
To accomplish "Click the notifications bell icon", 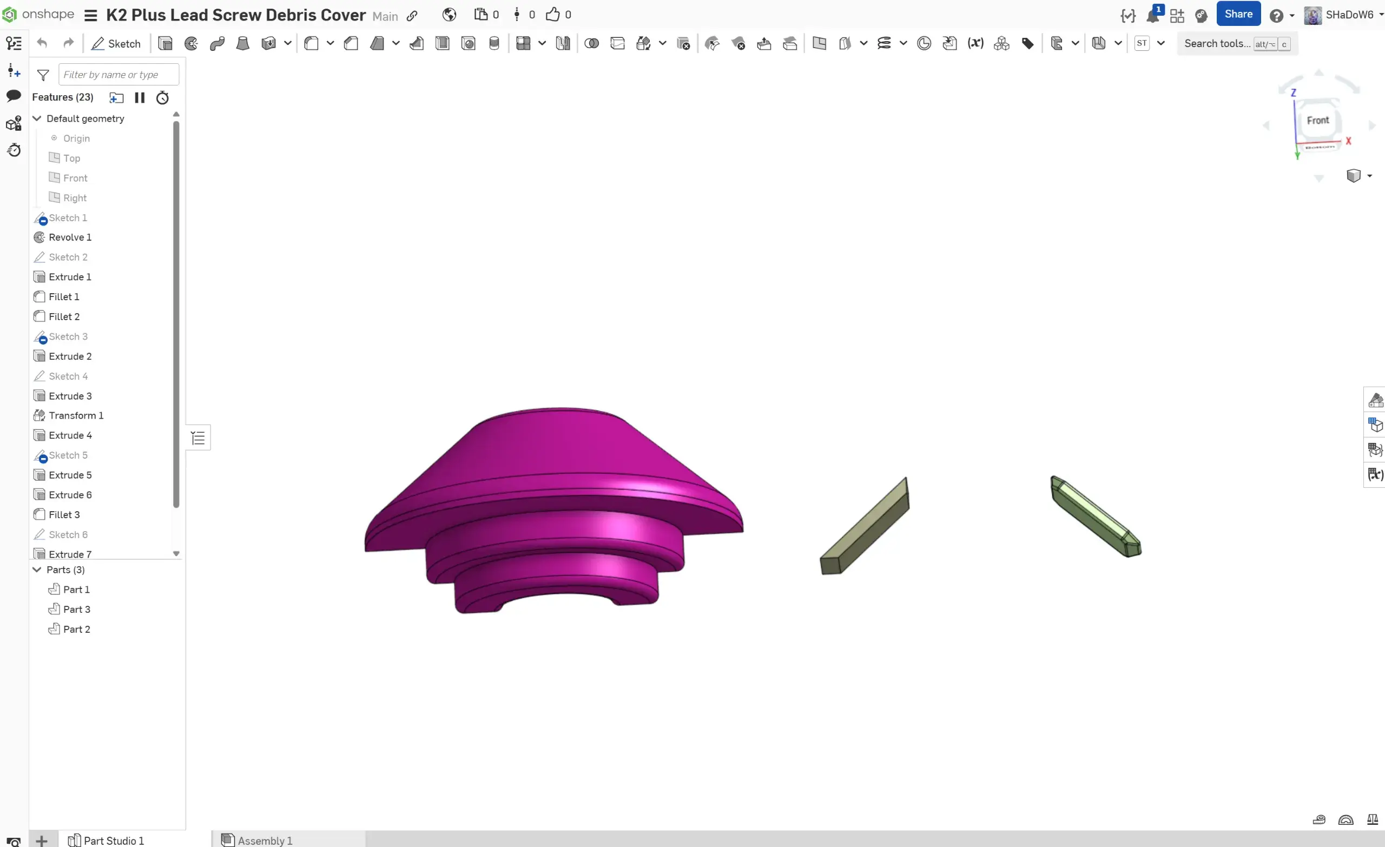I will [1152, 15].
